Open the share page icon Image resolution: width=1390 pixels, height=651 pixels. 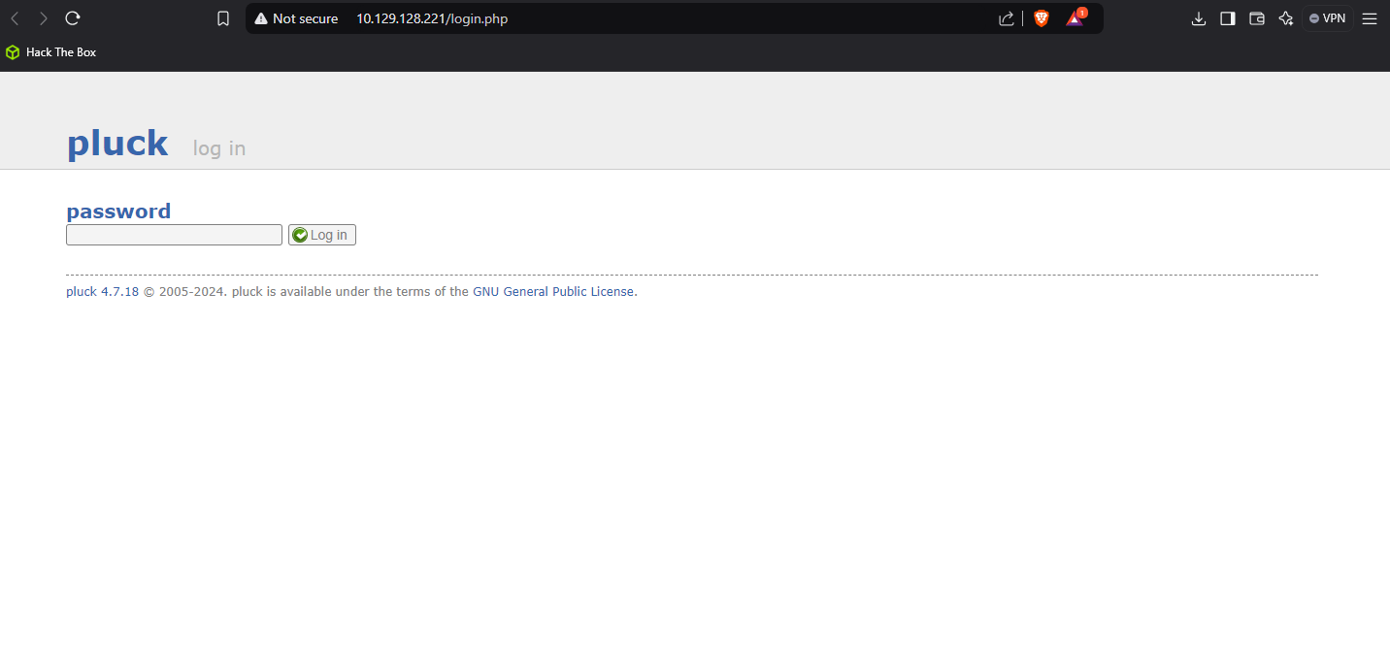tap(1006, 18)
